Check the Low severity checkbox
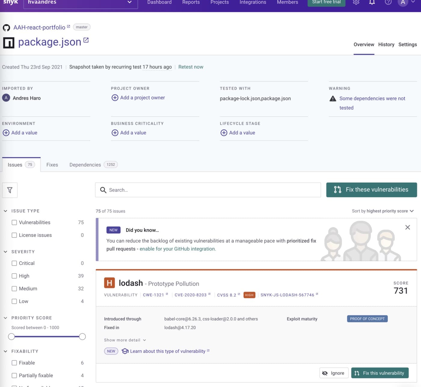 point(14,301)
